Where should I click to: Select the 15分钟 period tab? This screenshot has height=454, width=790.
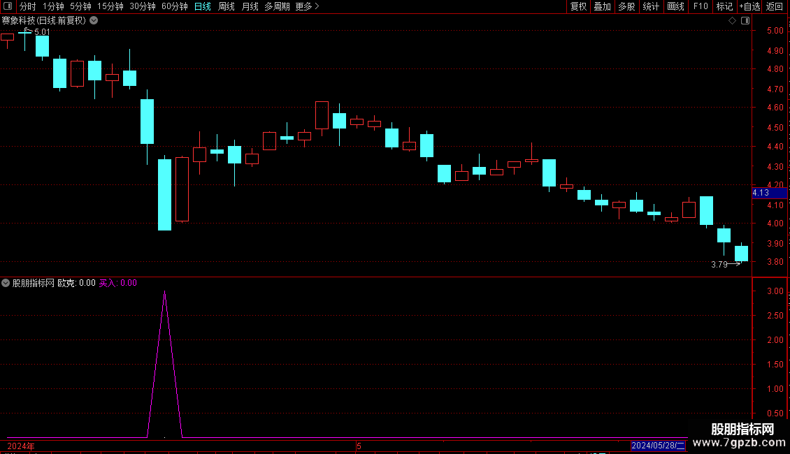110,6
